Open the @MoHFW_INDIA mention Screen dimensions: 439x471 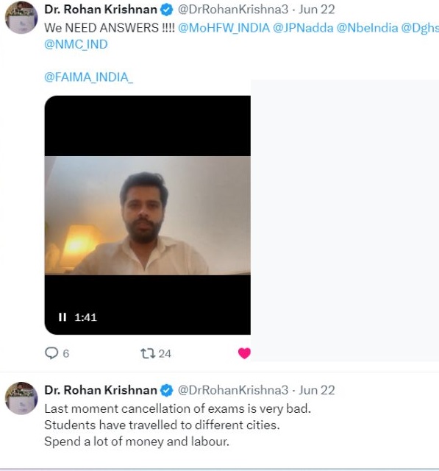click(x=224, y=28)
